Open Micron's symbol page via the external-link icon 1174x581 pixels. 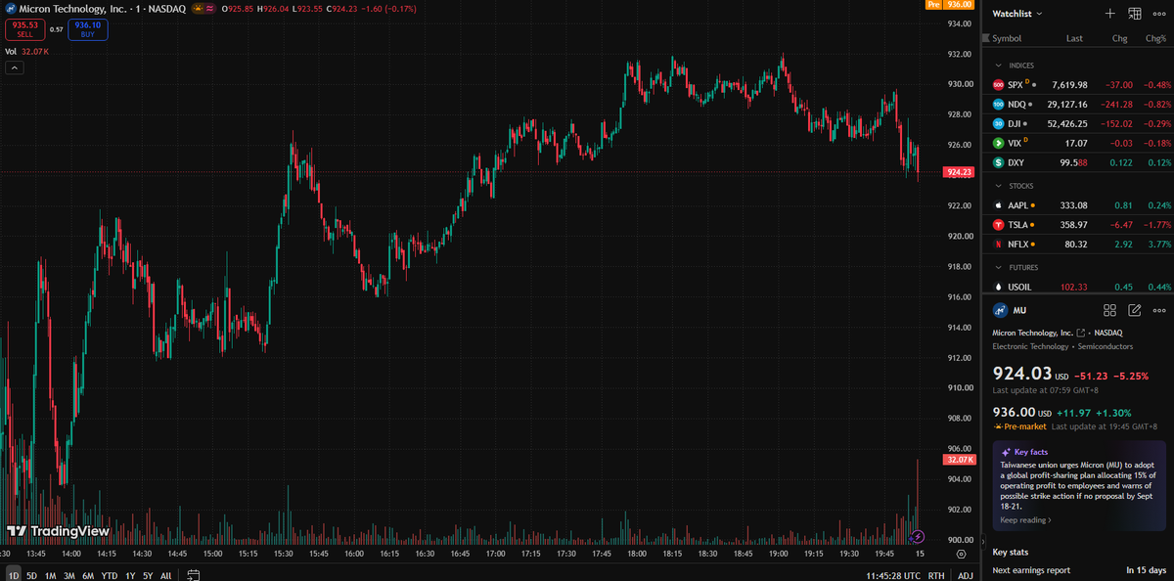[1081, 333]
